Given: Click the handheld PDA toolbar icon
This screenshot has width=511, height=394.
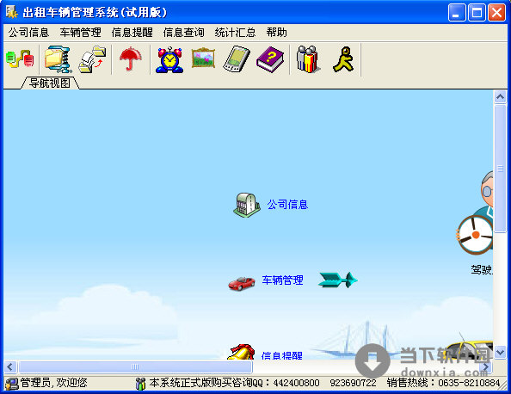Looking at the screenshot, I should [x=237, y=59].
